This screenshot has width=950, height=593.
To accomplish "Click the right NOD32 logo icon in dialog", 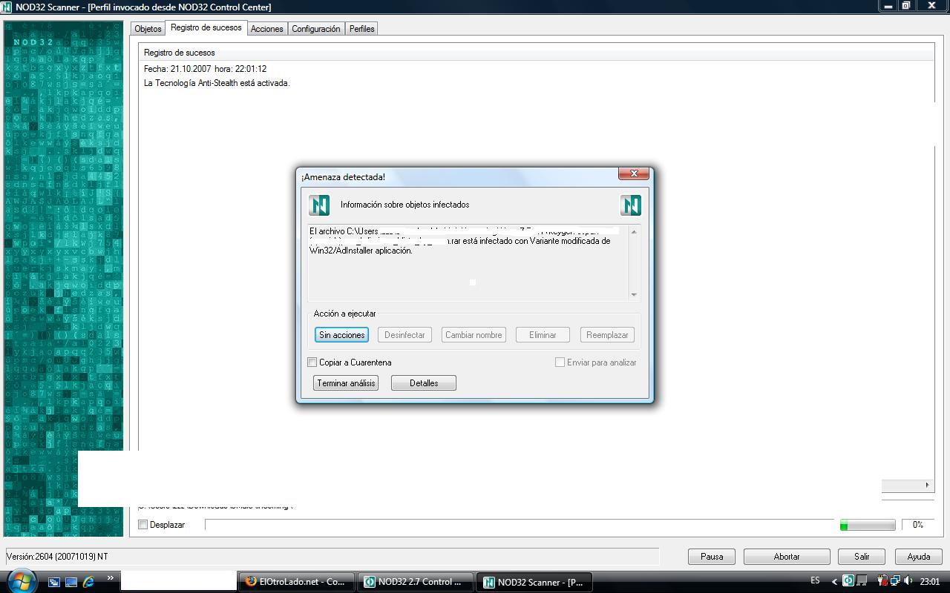I will pos(631,205).
